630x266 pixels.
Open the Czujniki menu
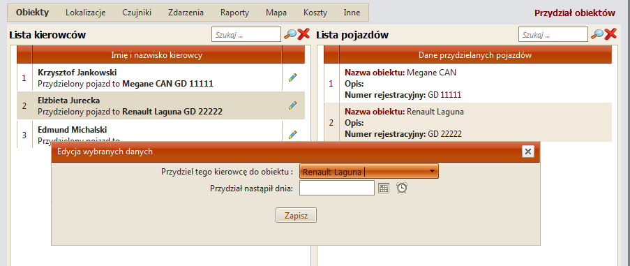[137, 13]
